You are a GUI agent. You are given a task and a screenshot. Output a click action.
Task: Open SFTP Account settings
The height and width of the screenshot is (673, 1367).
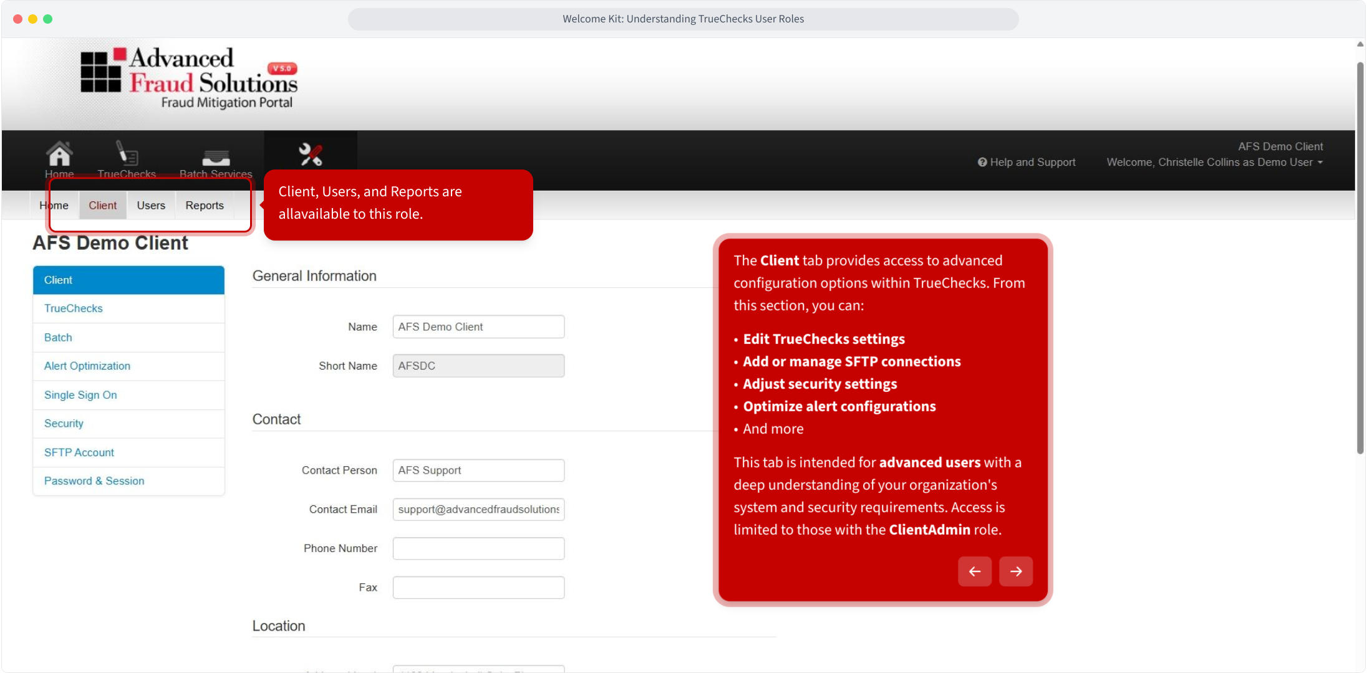pyautogui.click(x=128, y=452)
